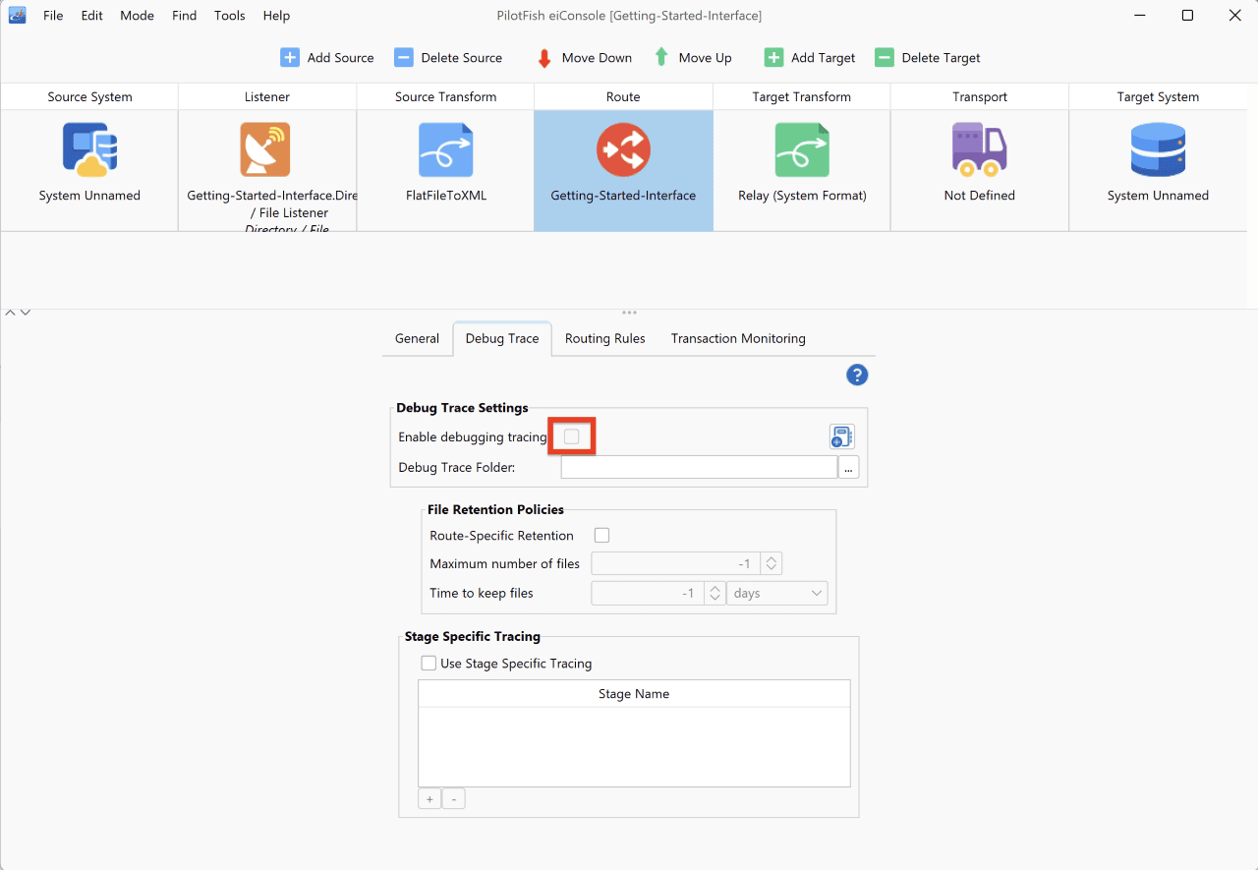Click the Listener column header
The image size is (1258, 870).
[267, 97]
